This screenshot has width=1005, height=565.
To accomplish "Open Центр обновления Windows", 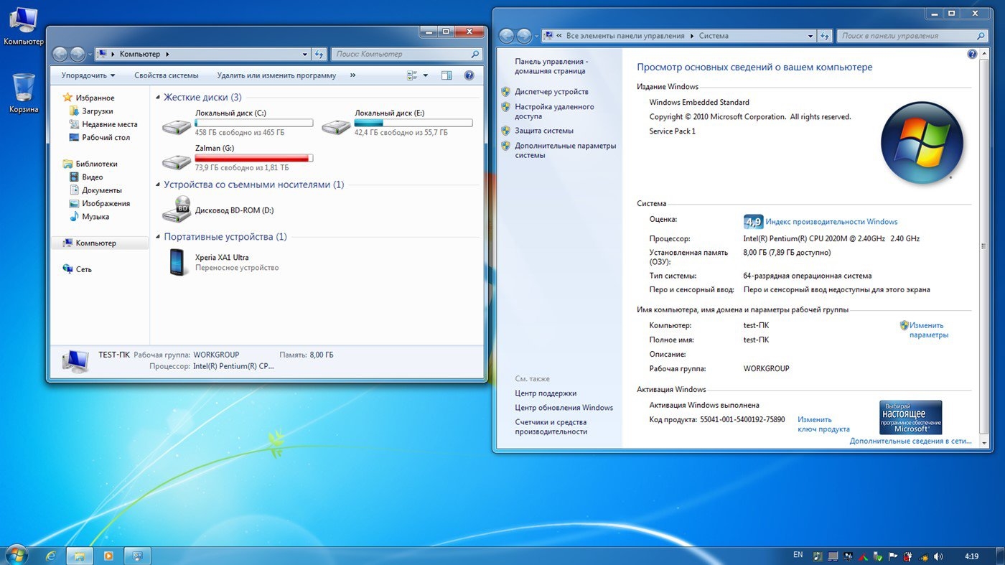I will [x=564, y=408].
